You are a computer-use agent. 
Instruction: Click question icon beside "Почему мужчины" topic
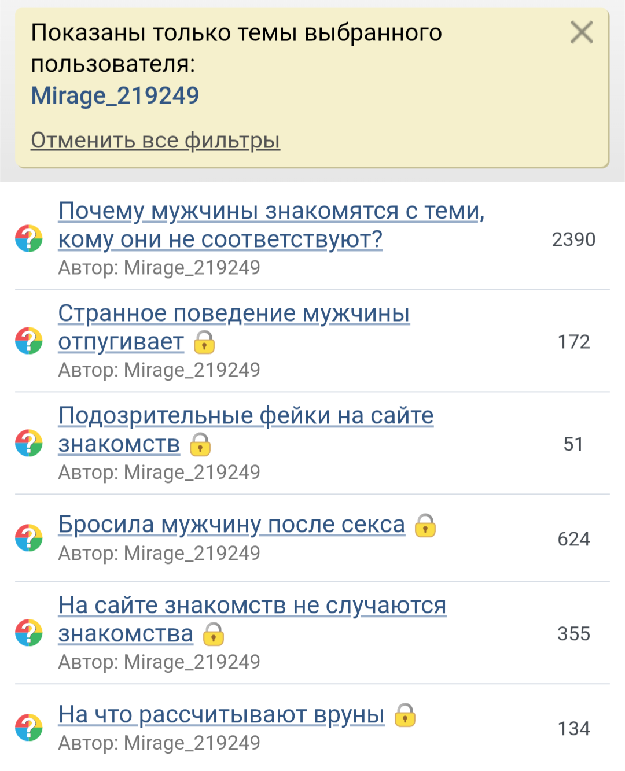pos(29,239)
